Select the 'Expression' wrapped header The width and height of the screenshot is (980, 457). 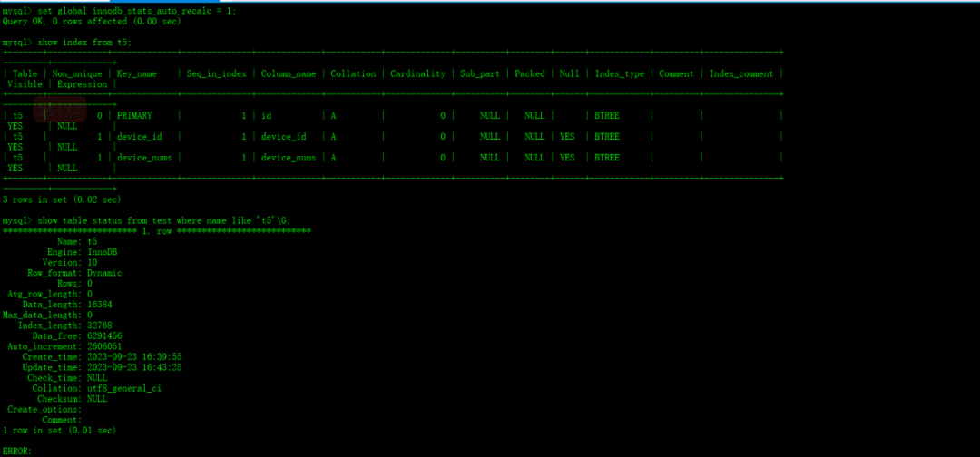pyautogui.click(x=82, y=84)
